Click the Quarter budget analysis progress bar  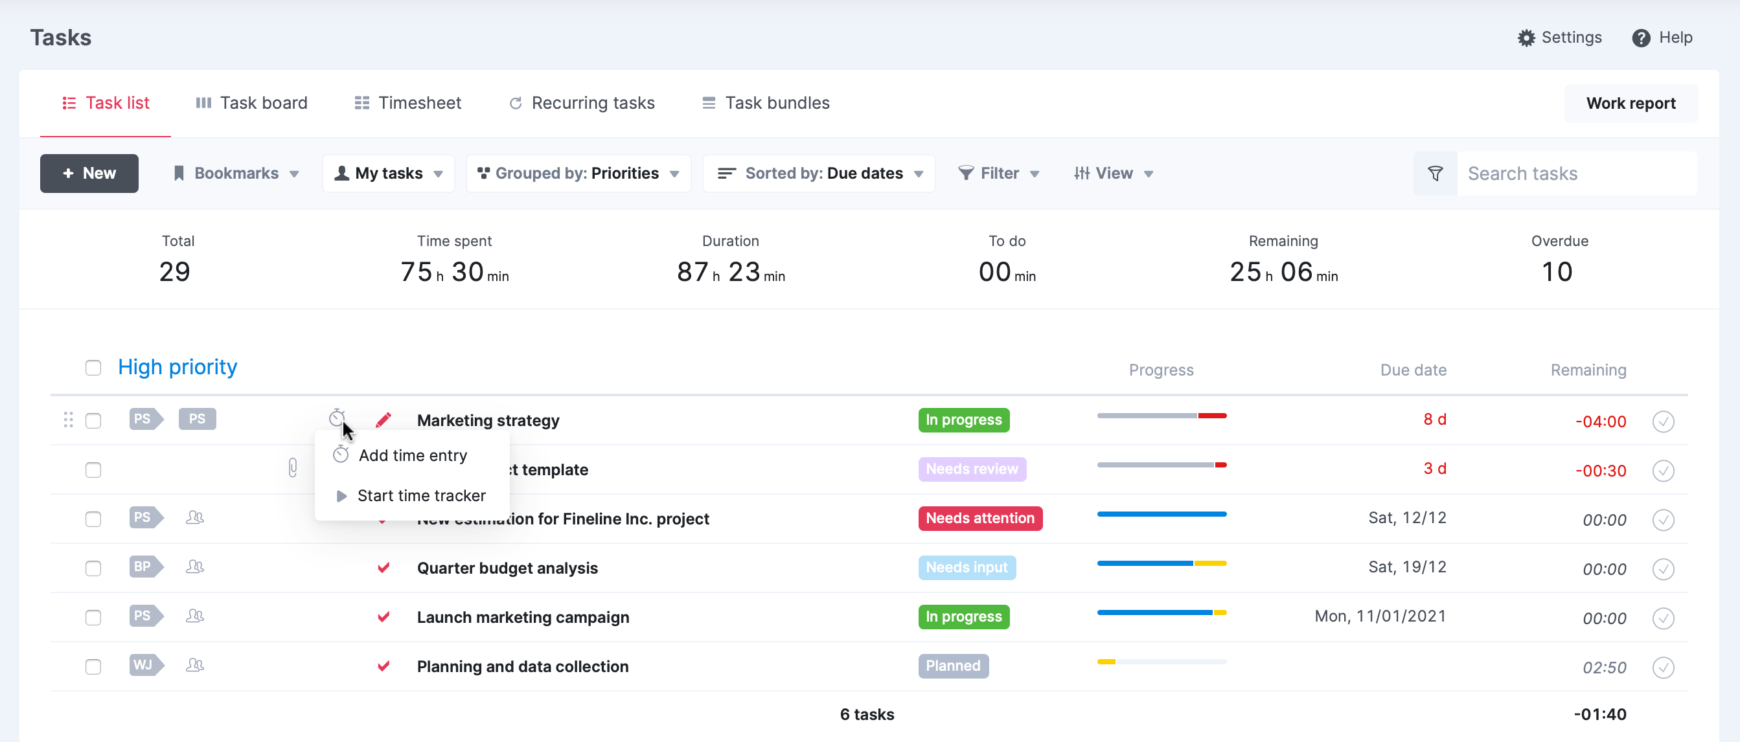(1162, 564)
